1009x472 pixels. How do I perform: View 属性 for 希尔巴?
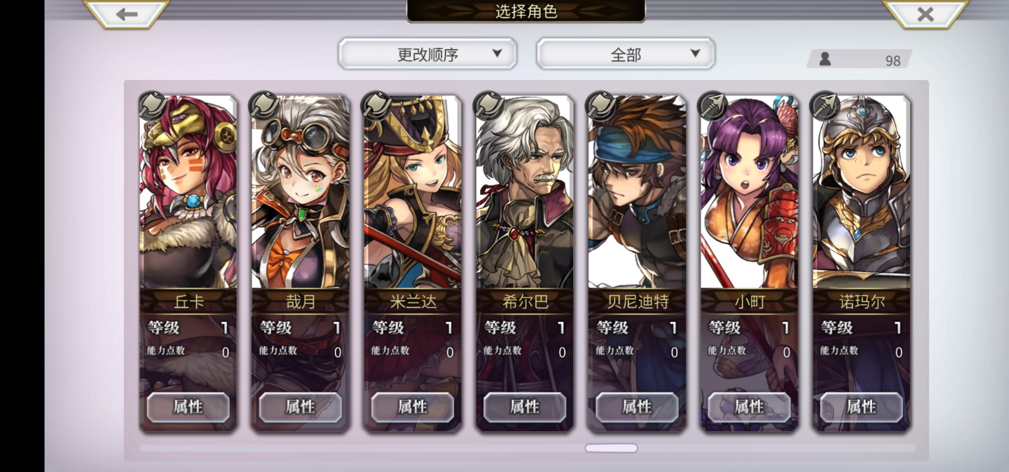525,407
